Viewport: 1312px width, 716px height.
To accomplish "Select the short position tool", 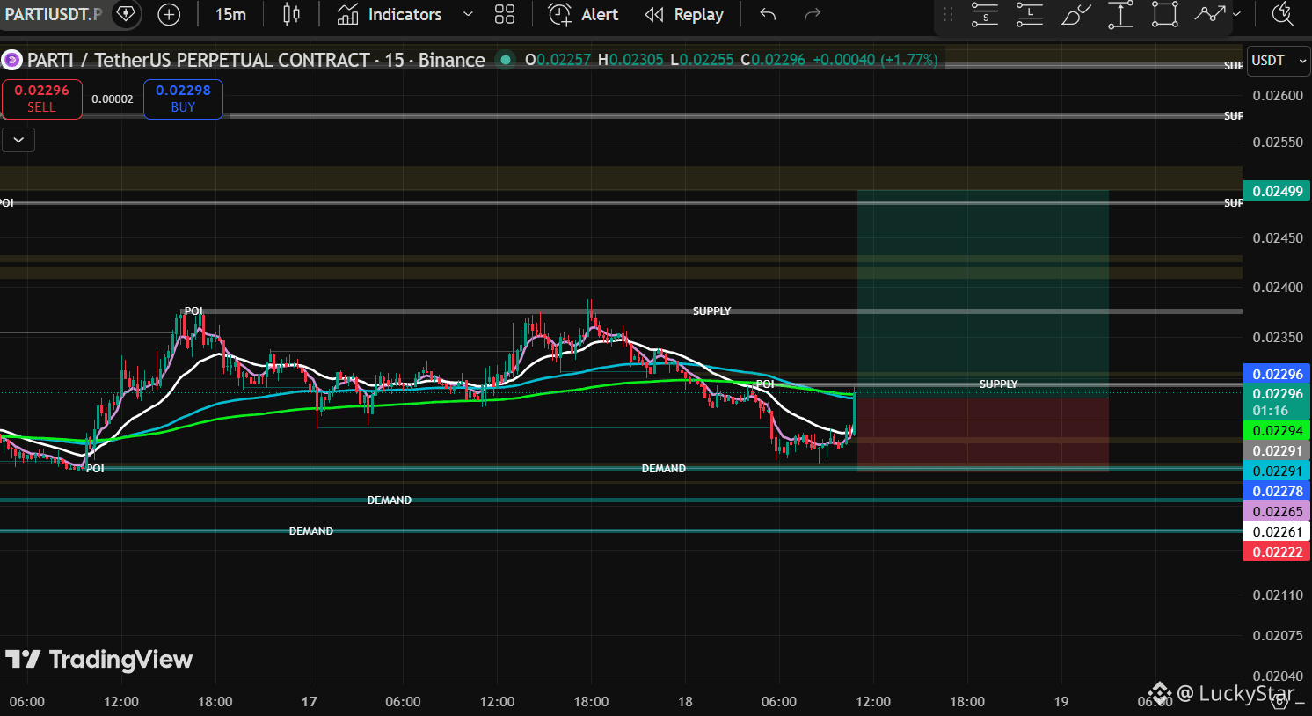I will click(x=985, y=14).
